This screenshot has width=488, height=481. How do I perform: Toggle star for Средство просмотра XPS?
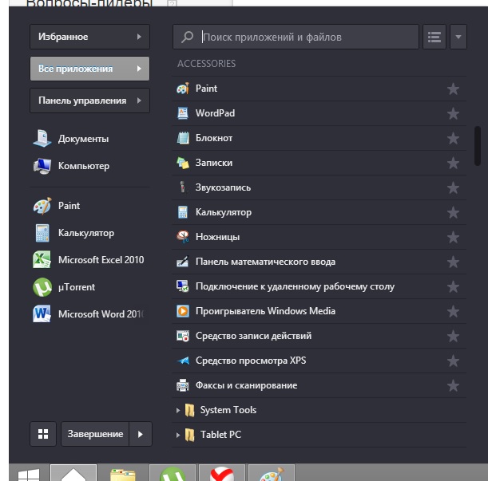tap(453, 361)
